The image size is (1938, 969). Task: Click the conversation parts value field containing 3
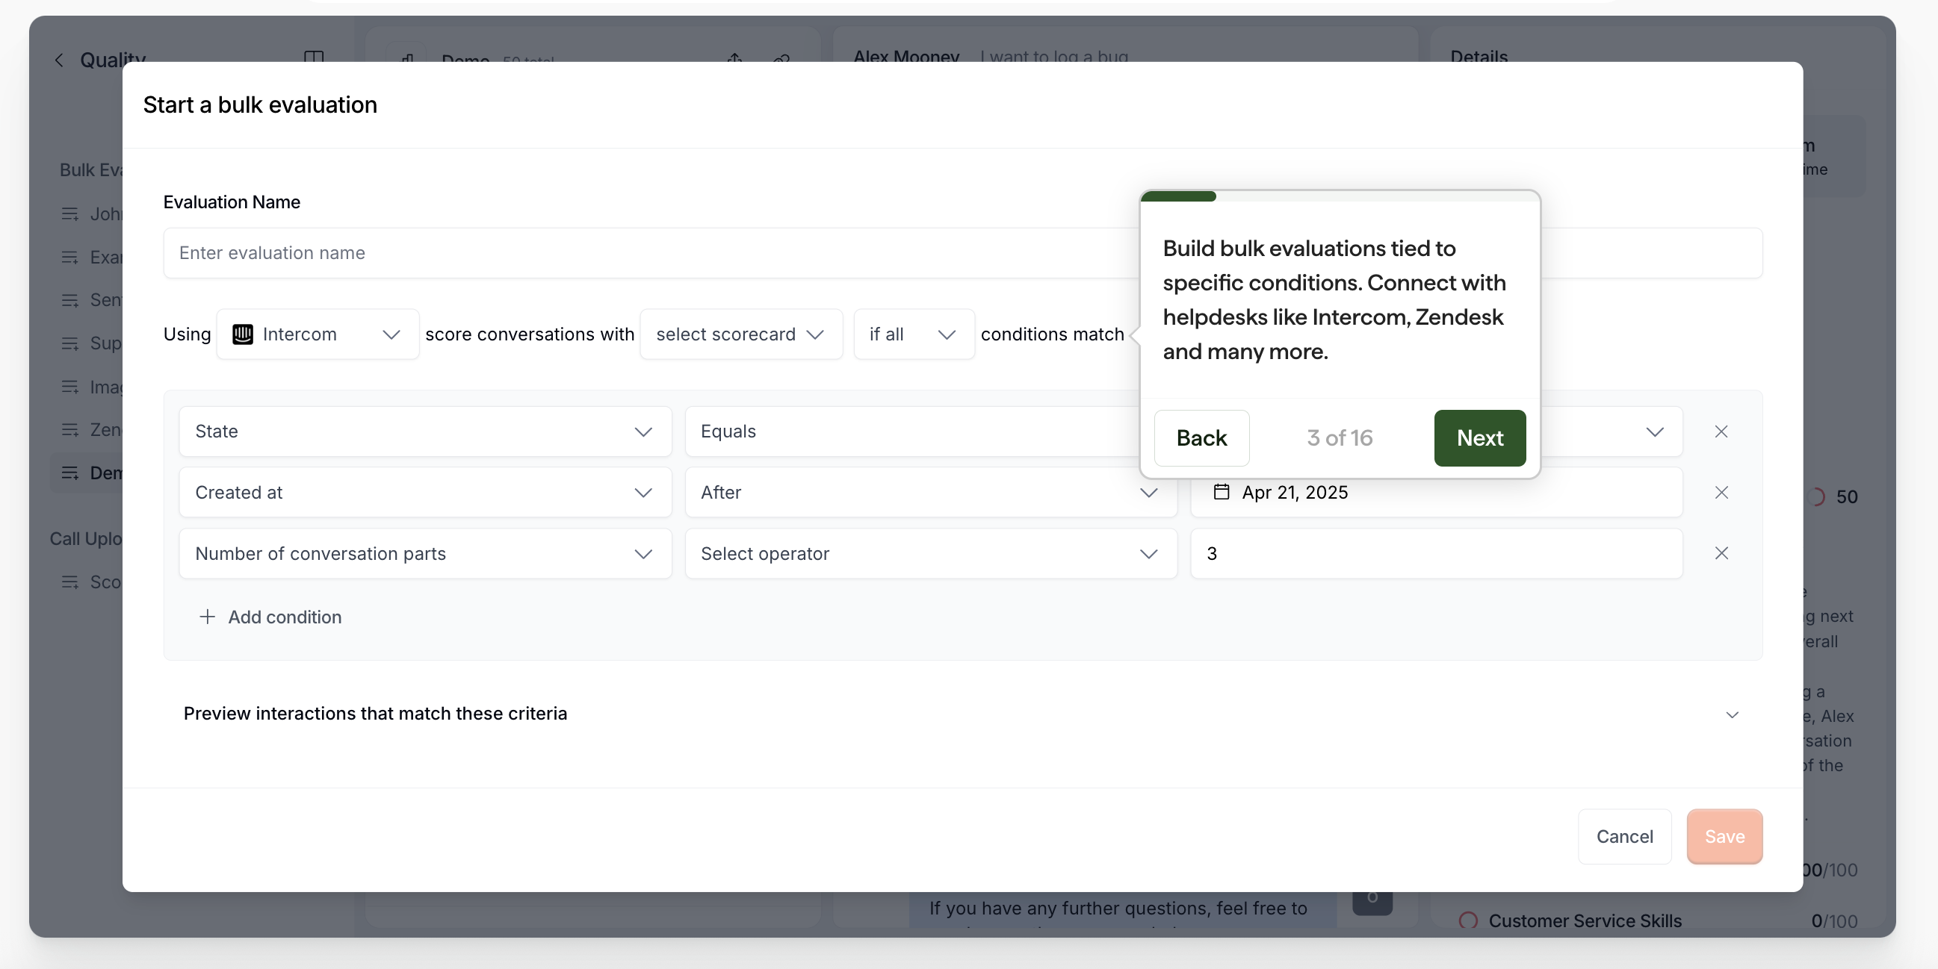coord(1435,553)
